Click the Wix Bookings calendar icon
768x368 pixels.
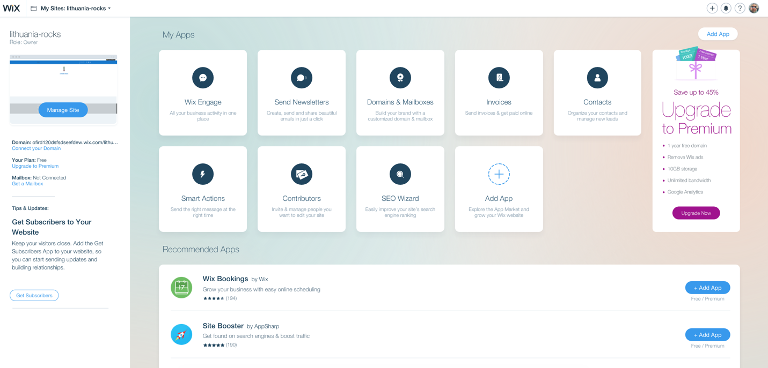181,288
